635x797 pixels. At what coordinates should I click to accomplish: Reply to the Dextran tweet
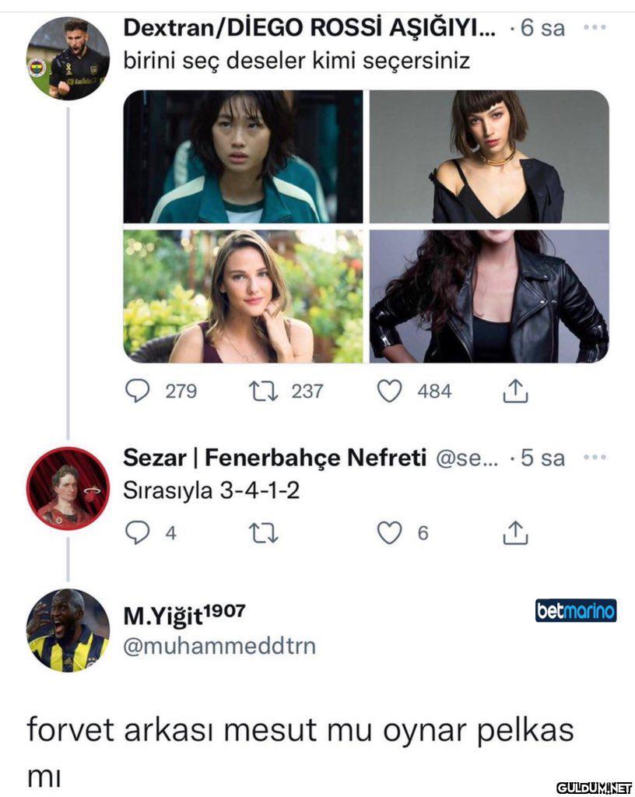[138, 391]
